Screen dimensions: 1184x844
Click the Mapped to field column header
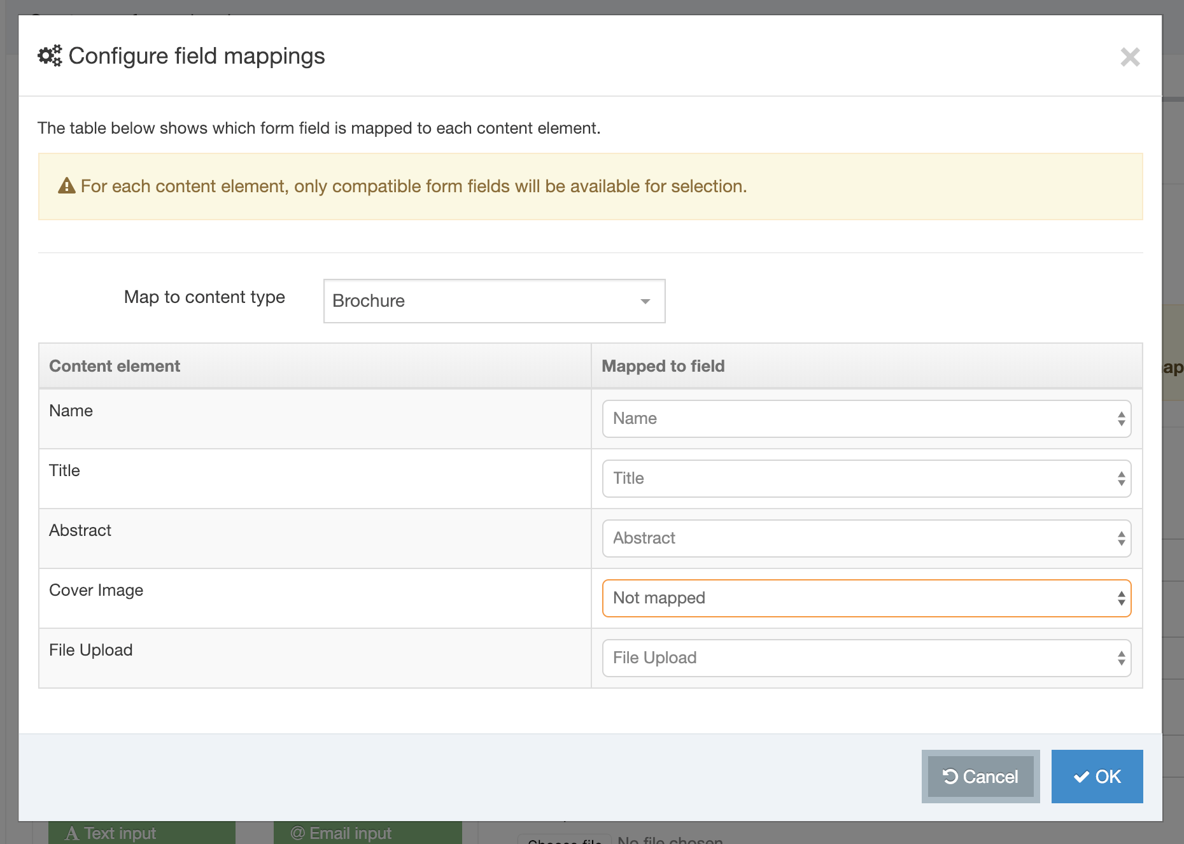pyautogui.click(x=663, y=366)
